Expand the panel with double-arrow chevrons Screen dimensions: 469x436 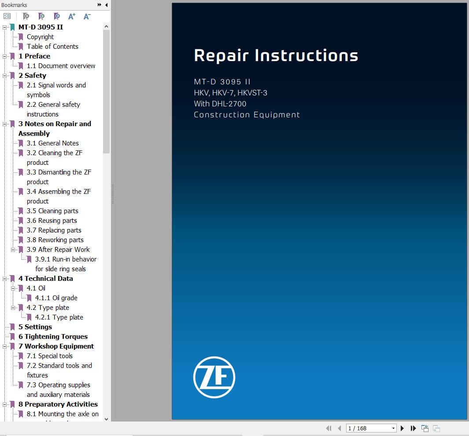(100, 5)
